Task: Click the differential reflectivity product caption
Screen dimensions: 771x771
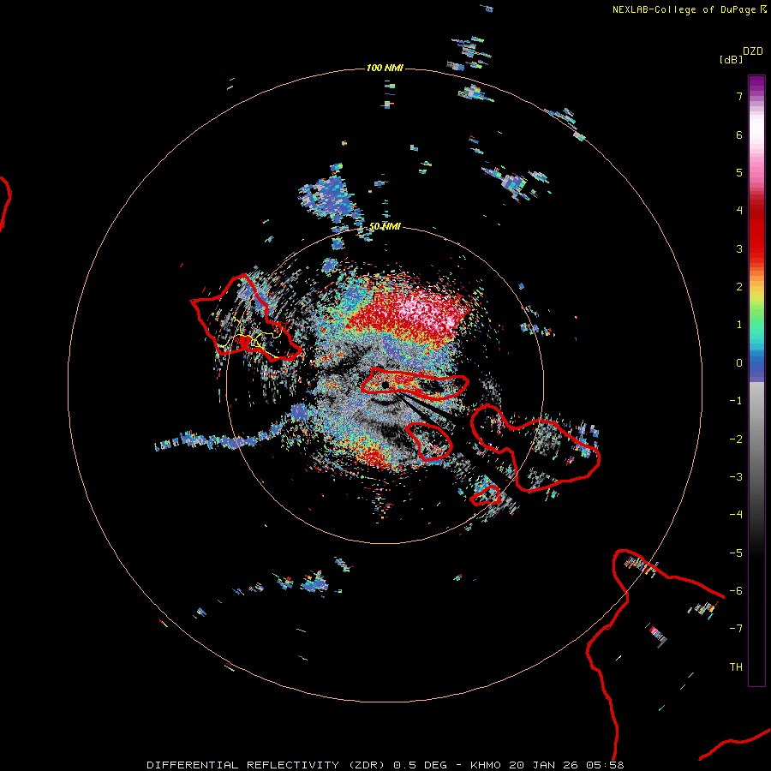Action: coord(385,765)
